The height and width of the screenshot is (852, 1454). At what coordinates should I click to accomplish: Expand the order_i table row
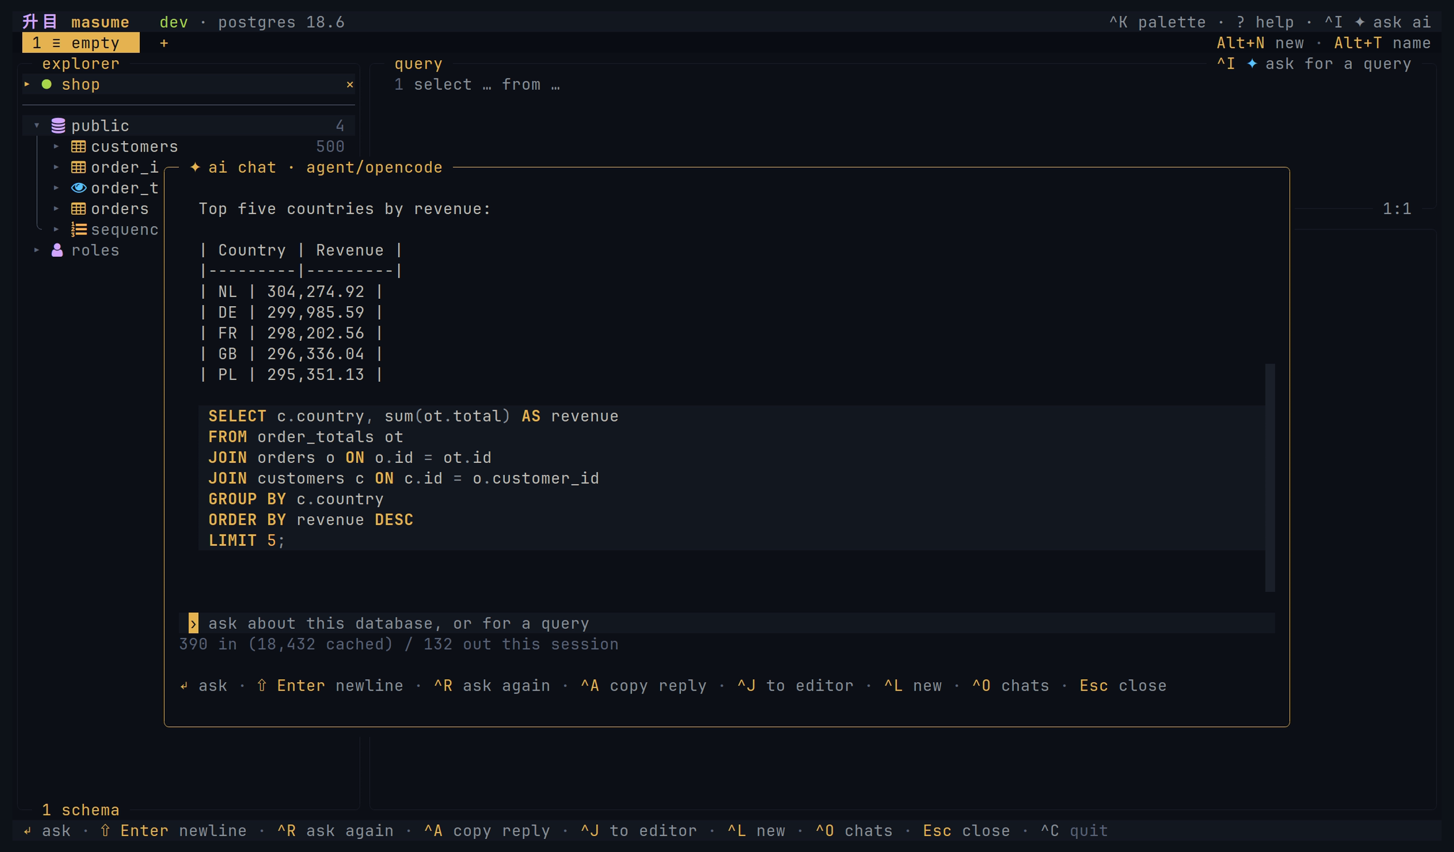pos(56,168)
